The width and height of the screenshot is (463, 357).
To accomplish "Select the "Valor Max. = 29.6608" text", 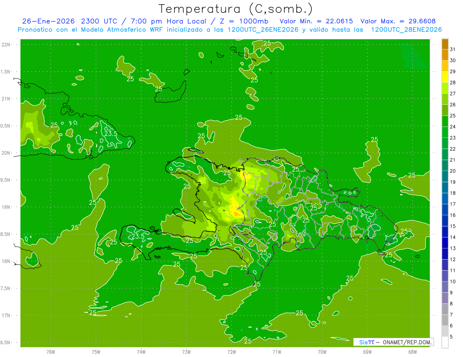I will 398,21.
